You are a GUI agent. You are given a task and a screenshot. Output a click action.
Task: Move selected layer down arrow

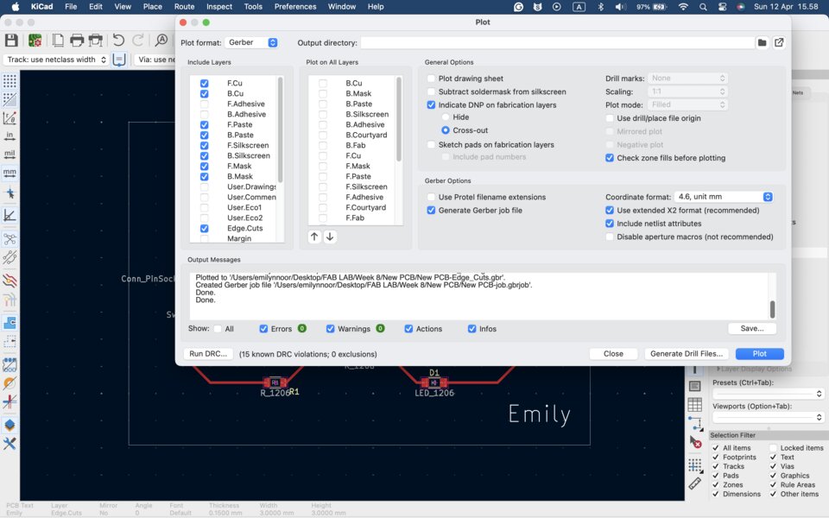tap(330, 237)
